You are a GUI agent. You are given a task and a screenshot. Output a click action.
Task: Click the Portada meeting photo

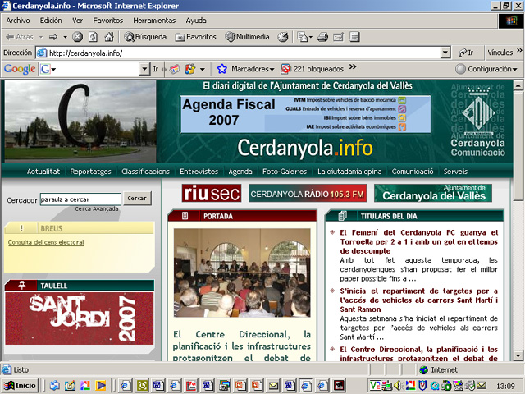coord(242,273)
